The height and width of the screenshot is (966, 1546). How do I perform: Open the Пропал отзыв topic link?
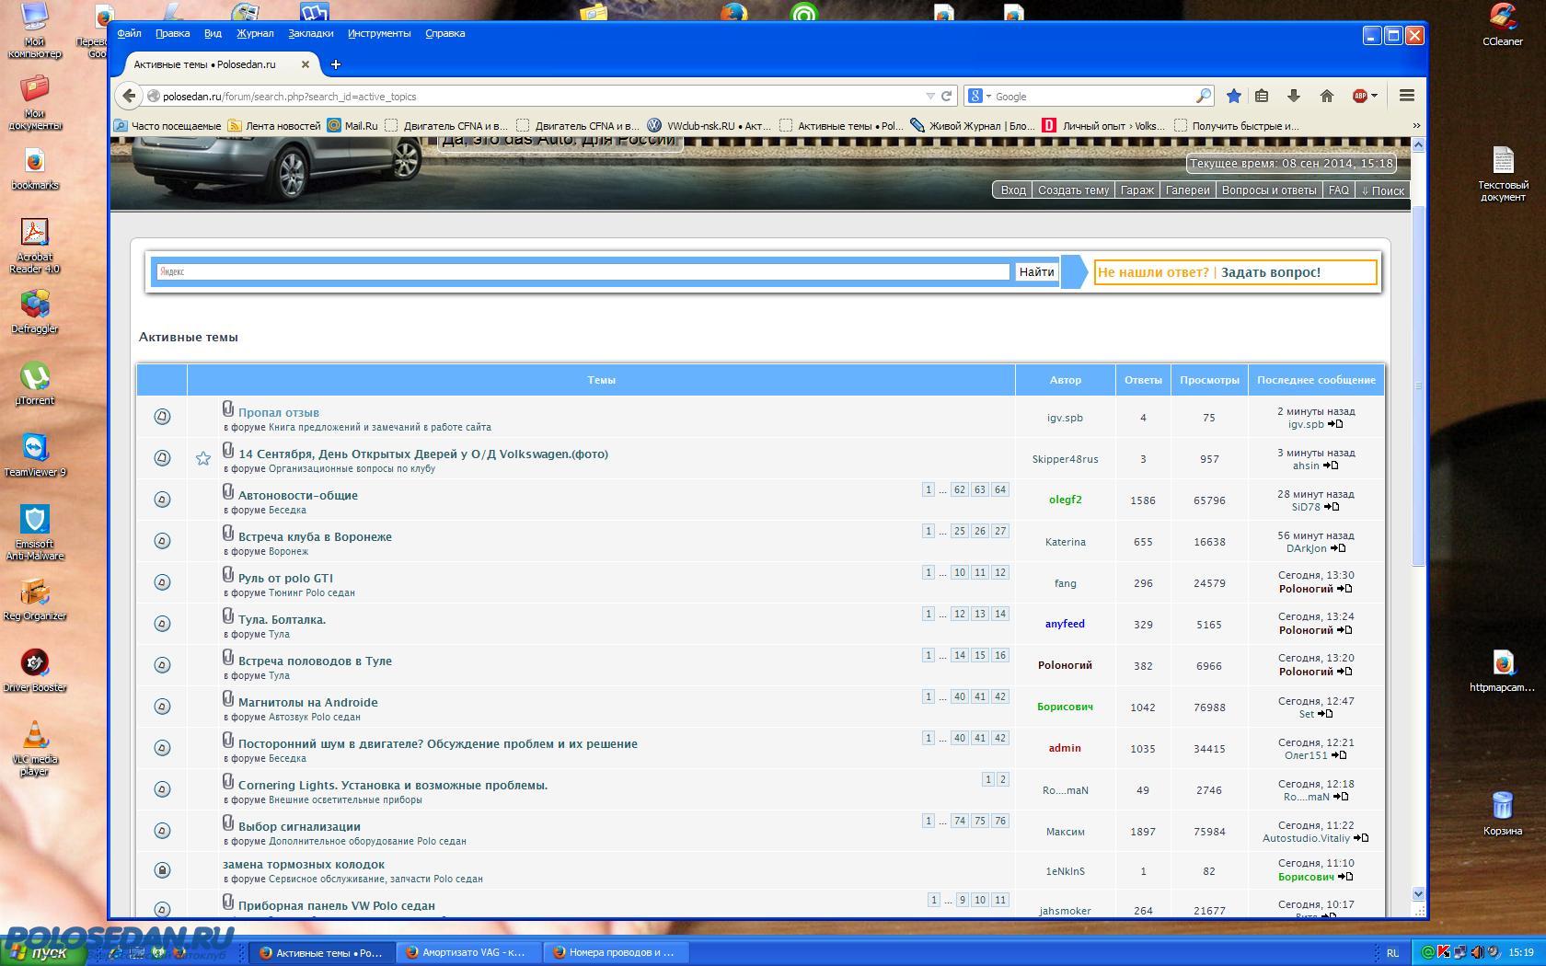click(278, 413)
